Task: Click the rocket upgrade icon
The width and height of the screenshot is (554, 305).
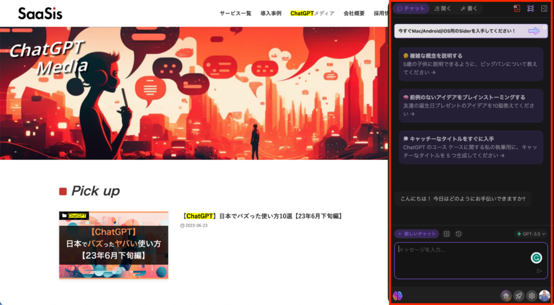Action: 519,296
